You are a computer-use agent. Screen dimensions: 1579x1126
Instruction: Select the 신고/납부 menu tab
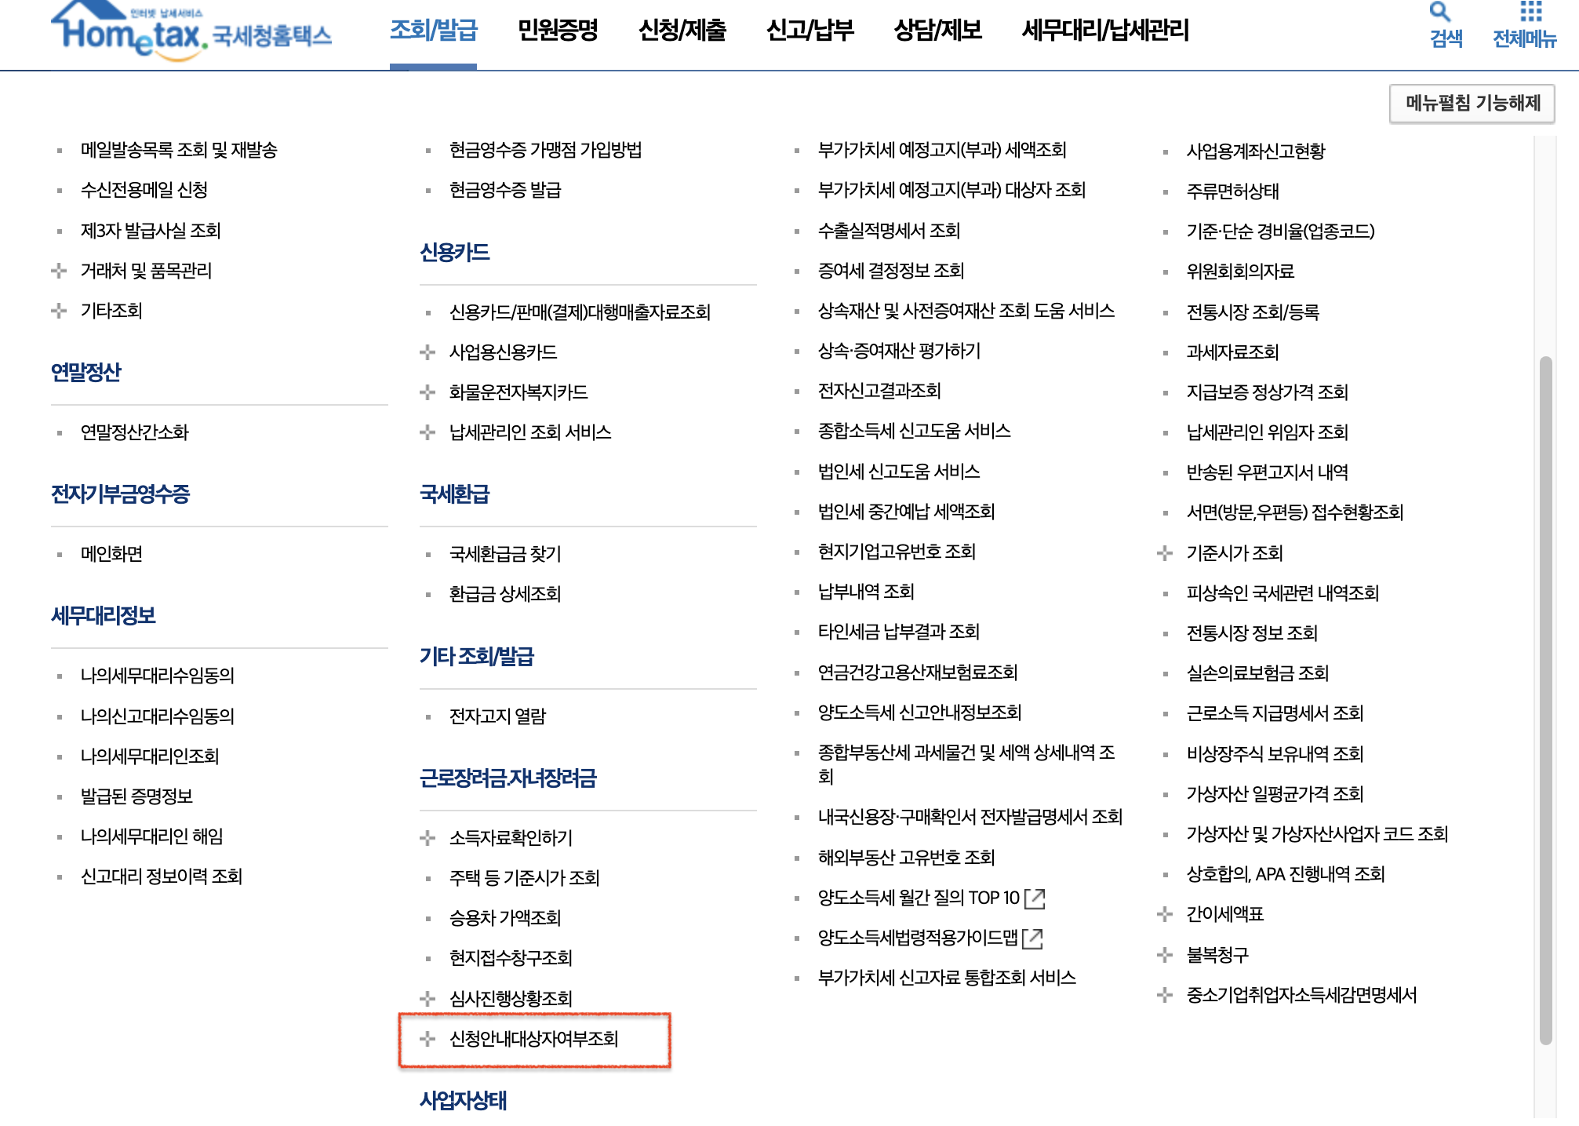pyautogui.click(x=810, y=31)
